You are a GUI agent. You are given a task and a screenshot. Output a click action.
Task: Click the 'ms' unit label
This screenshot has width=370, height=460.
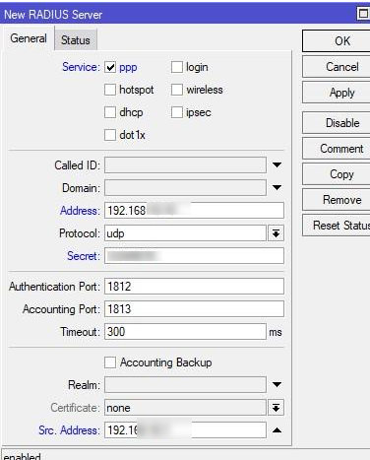pos(276,332)
